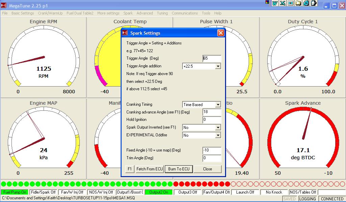
Task: Click the Launch Off status indicator
Action: 245,192
